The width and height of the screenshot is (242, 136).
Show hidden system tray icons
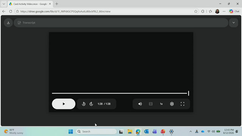click(x=191, y=131)
